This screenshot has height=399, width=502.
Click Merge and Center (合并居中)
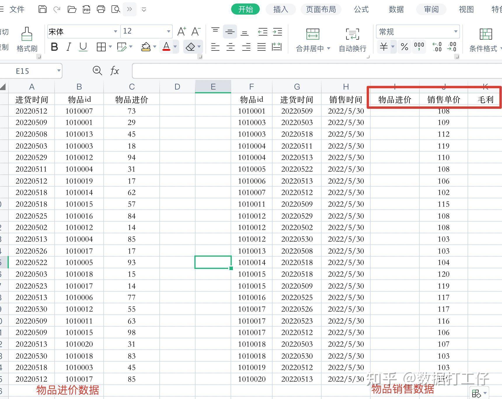313,40
